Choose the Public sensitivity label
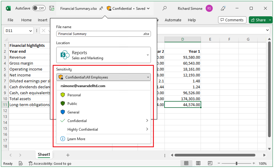This screenshot has height=168, width=274. [72, 104]
